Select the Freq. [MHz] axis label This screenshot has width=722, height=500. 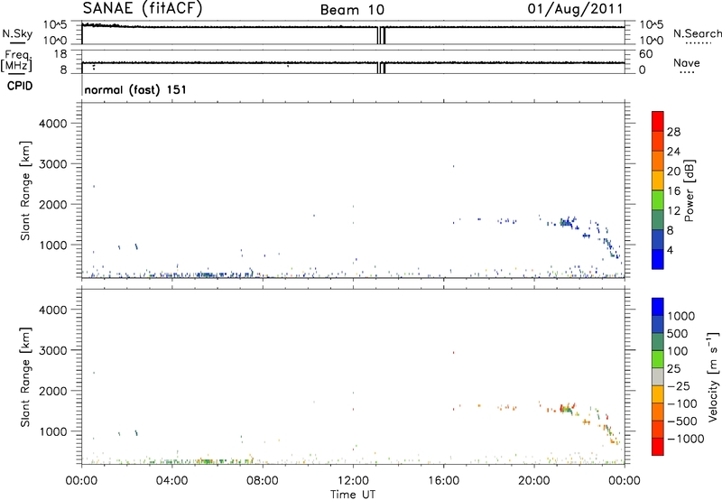point(17,60)
